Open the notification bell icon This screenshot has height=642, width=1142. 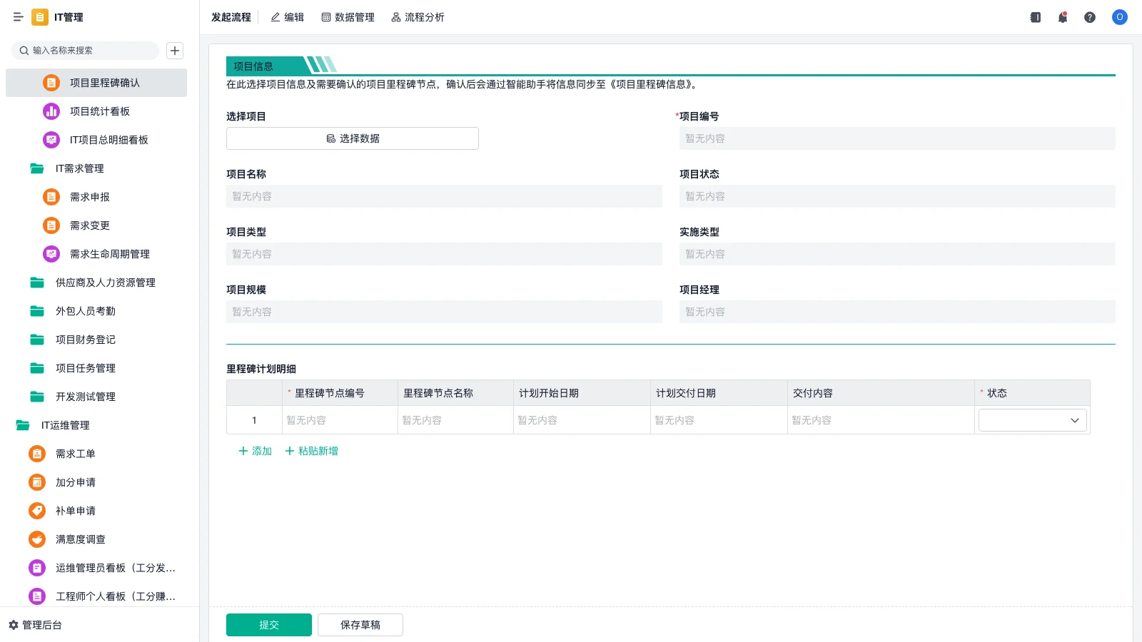pos(1063,17)
